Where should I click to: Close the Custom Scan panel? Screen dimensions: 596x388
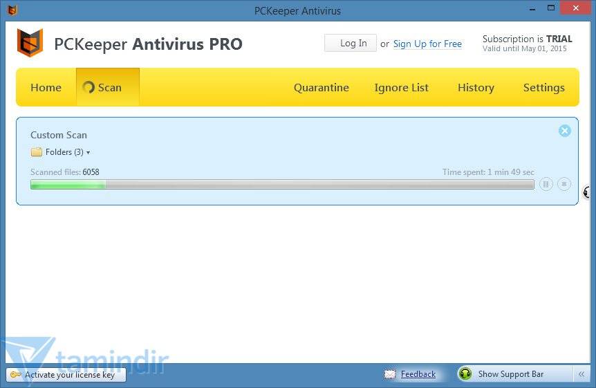coord(565,131)
